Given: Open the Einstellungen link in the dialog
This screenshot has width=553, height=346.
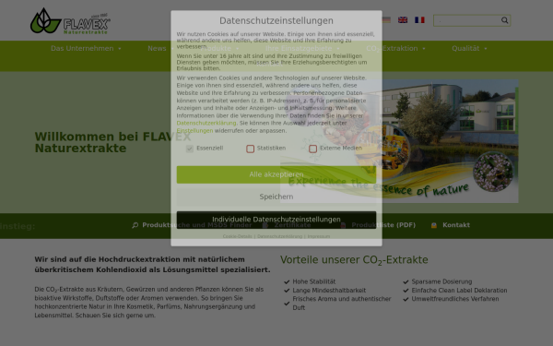Looking at the screenshot, I should click(194, 131).
